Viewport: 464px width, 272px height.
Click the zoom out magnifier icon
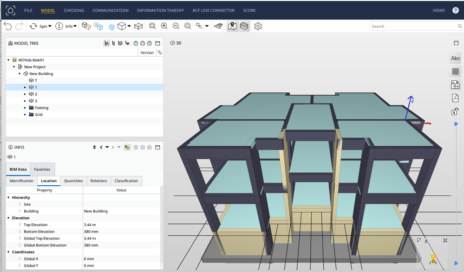[x=176, y=26]
